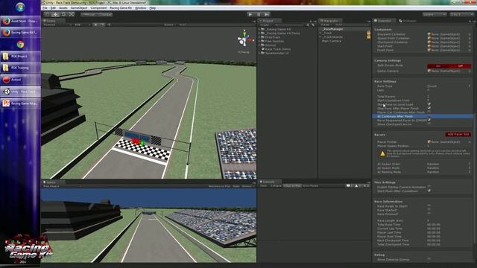This screenshot has height=268, width=477.
Task: Toggle Stop Race After Player Finish checkbox
Action: pos(429,108)
